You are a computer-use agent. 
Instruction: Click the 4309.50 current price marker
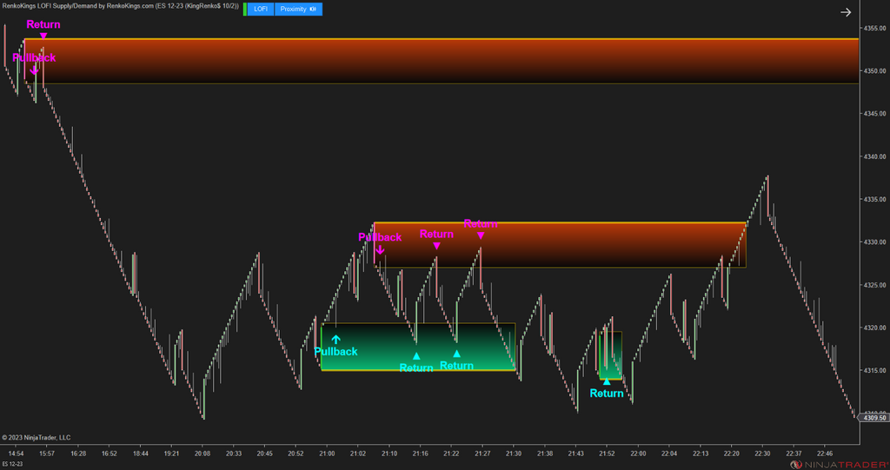click(874, 418)
